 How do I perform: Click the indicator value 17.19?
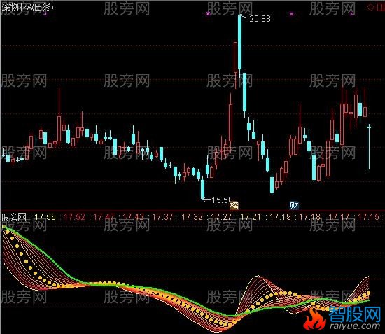pos(280,217)
